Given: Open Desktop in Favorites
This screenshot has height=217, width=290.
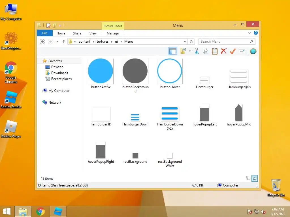Looking at the screenshot, I should point(57,67).
